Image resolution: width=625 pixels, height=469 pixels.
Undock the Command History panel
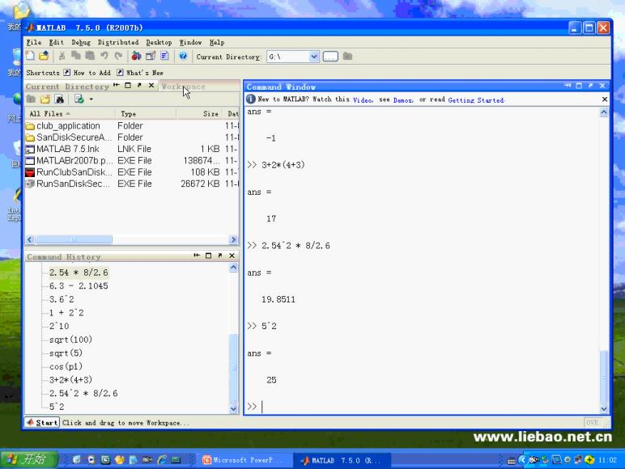(x=219, y=256)
